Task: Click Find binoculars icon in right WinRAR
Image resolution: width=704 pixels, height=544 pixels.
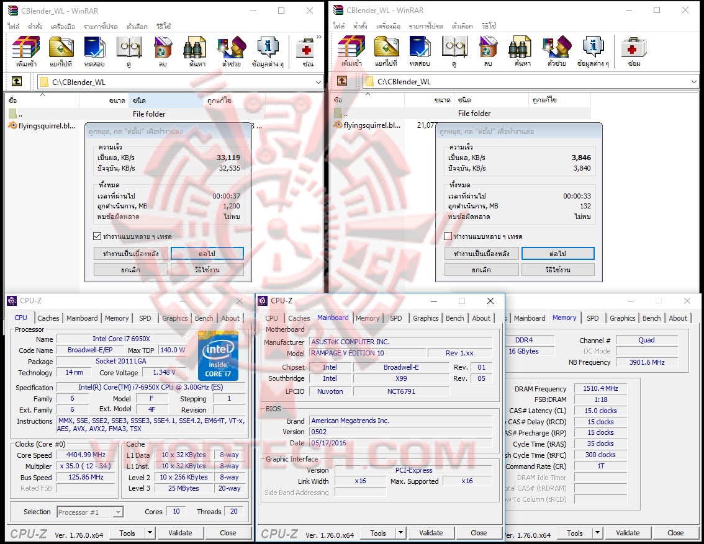Action: [x=522, y=51]
